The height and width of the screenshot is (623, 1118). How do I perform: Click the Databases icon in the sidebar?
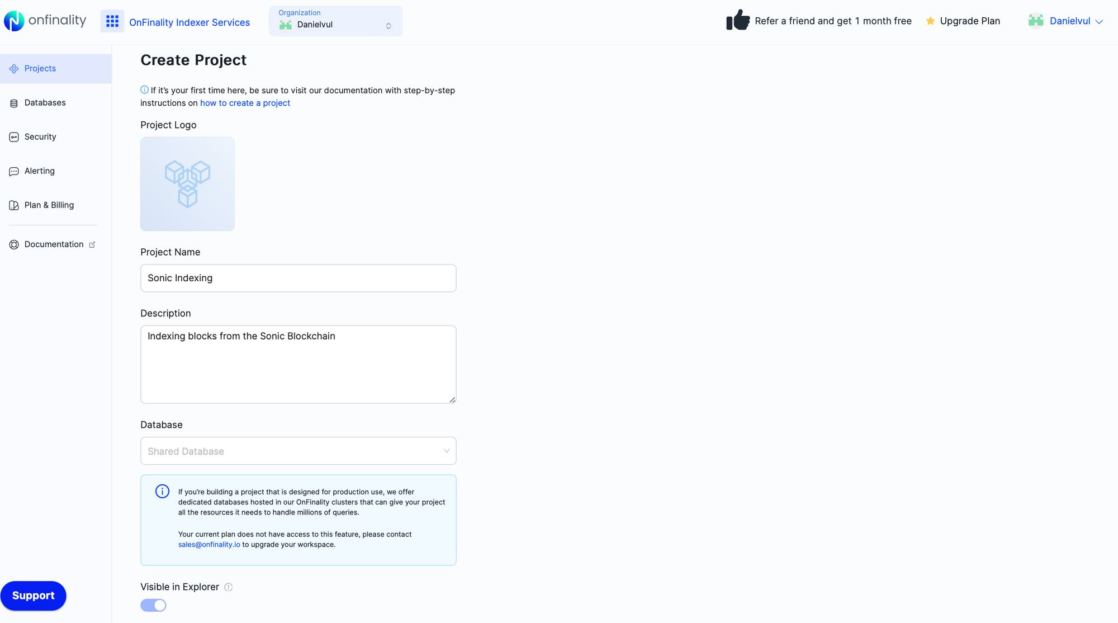point(13,102)
